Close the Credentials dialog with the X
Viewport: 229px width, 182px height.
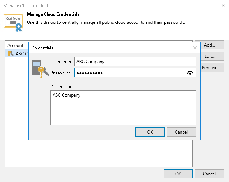pos(195,48)
